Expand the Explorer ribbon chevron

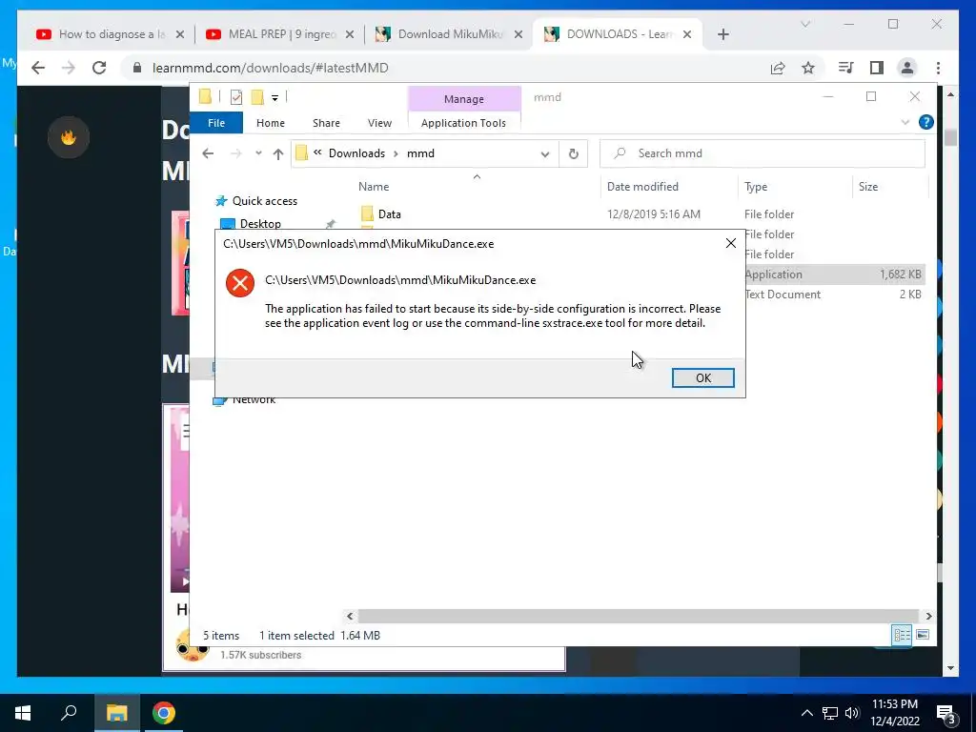905,123
